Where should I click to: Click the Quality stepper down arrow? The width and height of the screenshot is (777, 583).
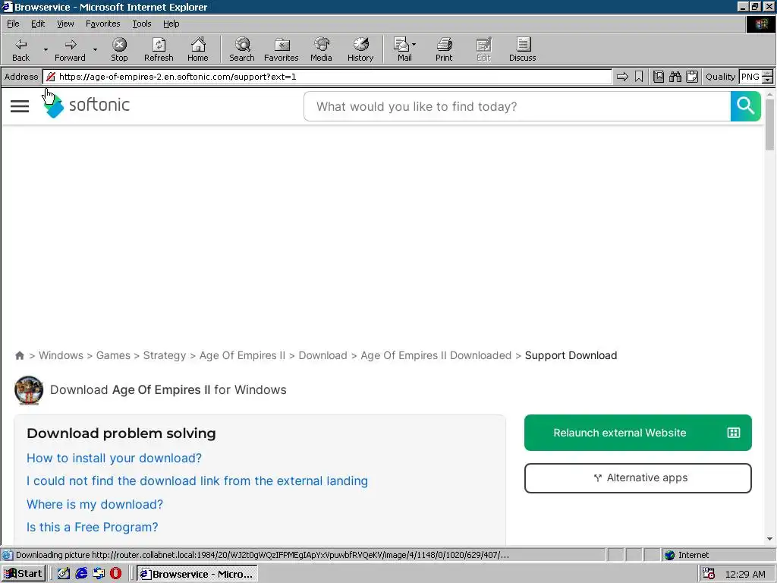[768, 80]
